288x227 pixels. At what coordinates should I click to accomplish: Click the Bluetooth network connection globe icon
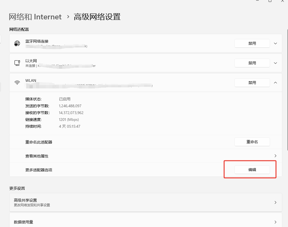pyautogui.click(x=17, y=43)
